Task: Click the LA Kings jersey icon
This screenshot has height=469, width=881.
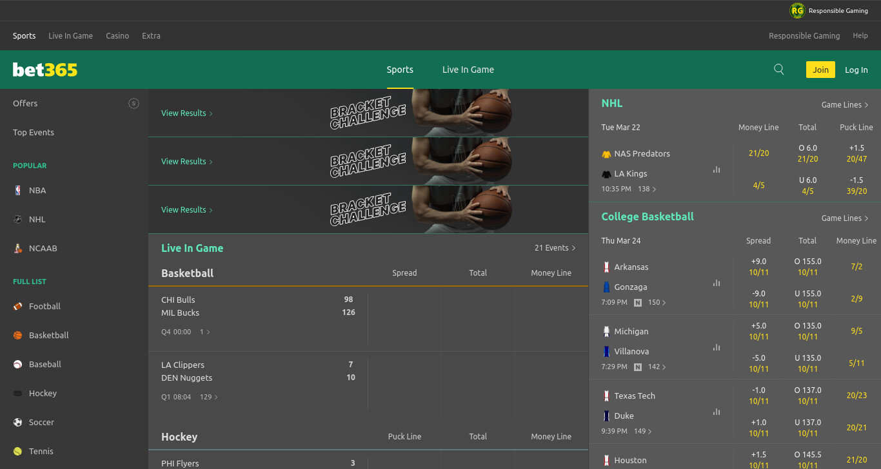Action: [606, 174]
